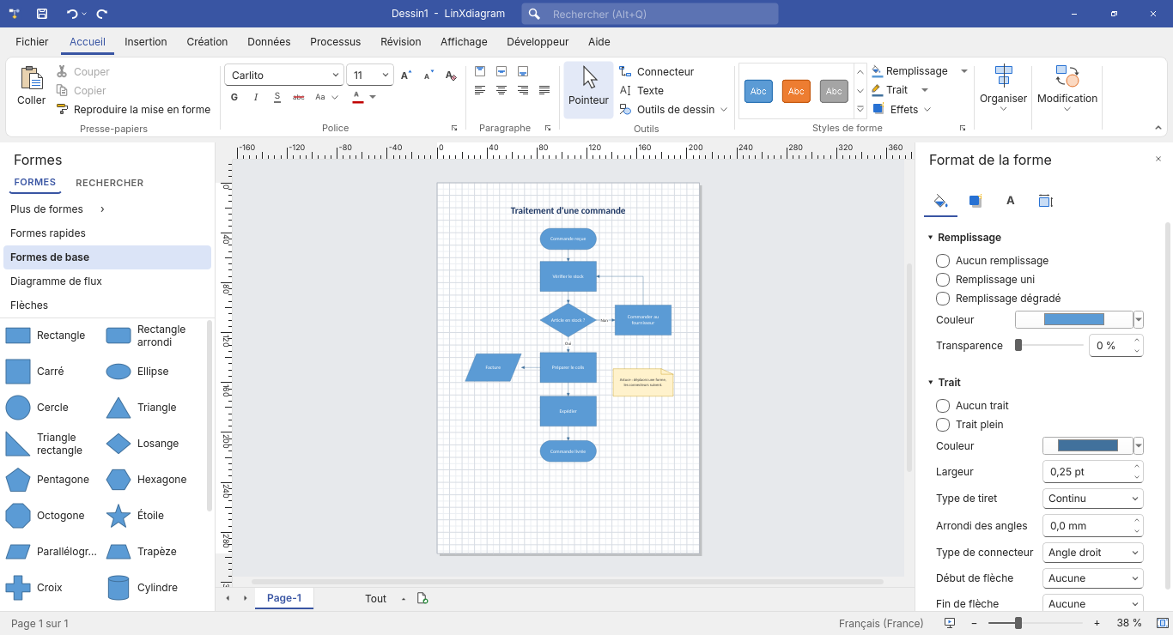Viewport: 1173px width, 635px height.
Task: Open the Insertion ribbon tab
Action: 146,42
